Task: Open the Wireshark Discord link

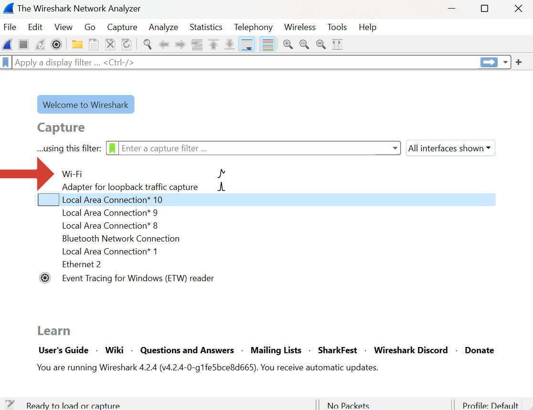Action: click(x=411, y=350)
